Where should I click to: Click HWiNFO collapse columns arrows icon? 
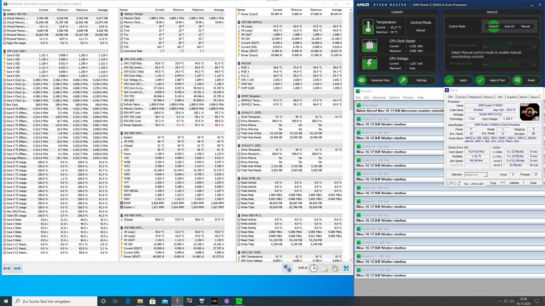coord(17,268)
